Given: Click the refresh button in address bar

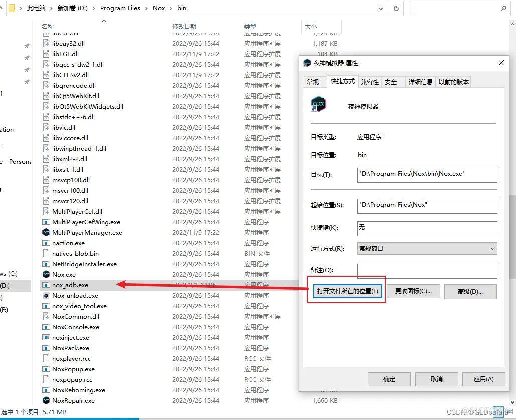Looking at the screenshot, I should [x=396, y=8].
